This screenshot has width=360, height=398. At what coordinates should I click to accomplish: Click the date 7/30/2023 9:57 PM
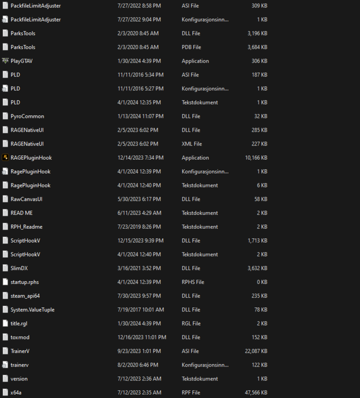[139, 296]
